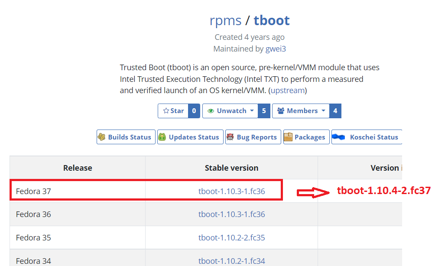Click the eye icon beside Unwatch
Screen dimensions: 435x266
click(211, 111)
